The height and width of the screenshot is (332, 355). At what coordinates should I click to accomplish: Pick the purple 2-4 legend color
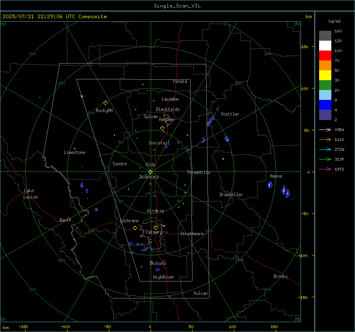[325, 115]
